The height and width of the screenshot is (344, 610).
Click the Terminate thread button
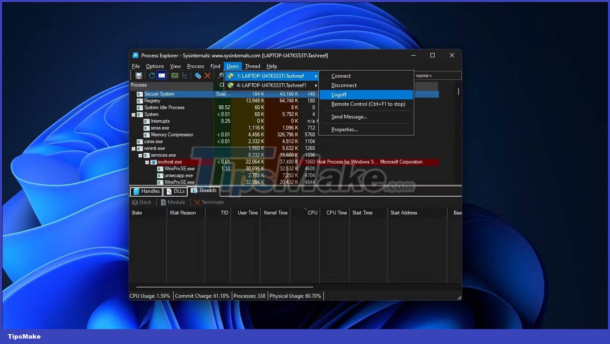(209, 202)
